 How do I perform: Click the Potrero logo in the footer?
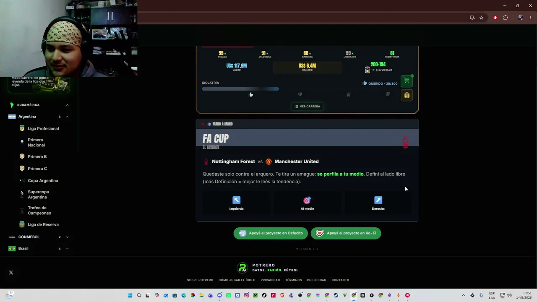point(242,268)
